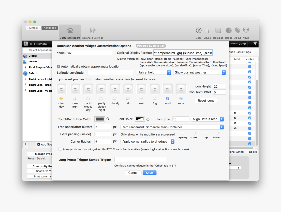Image resolution: width=281 pixels, height=212 pixels.
Task: Open App Specific gear menu
Action: pyautogui.click(x=44, y=144)
